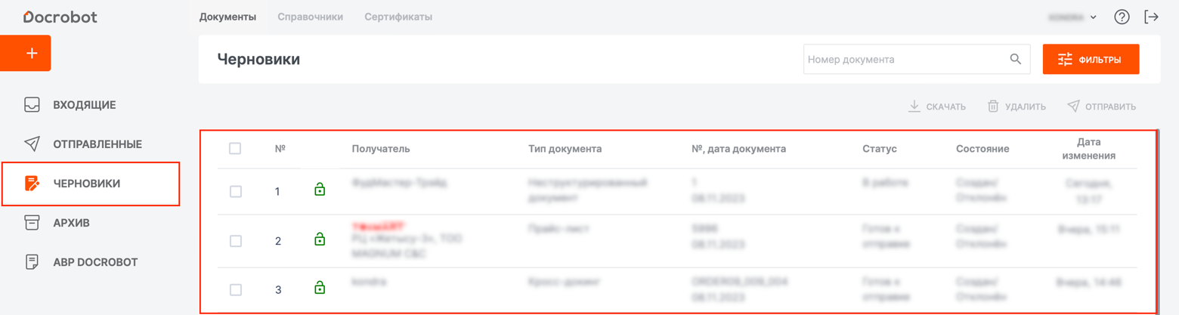Open the Архив archive section
This screenshot has width=1179, height=315.
(70, 223)
